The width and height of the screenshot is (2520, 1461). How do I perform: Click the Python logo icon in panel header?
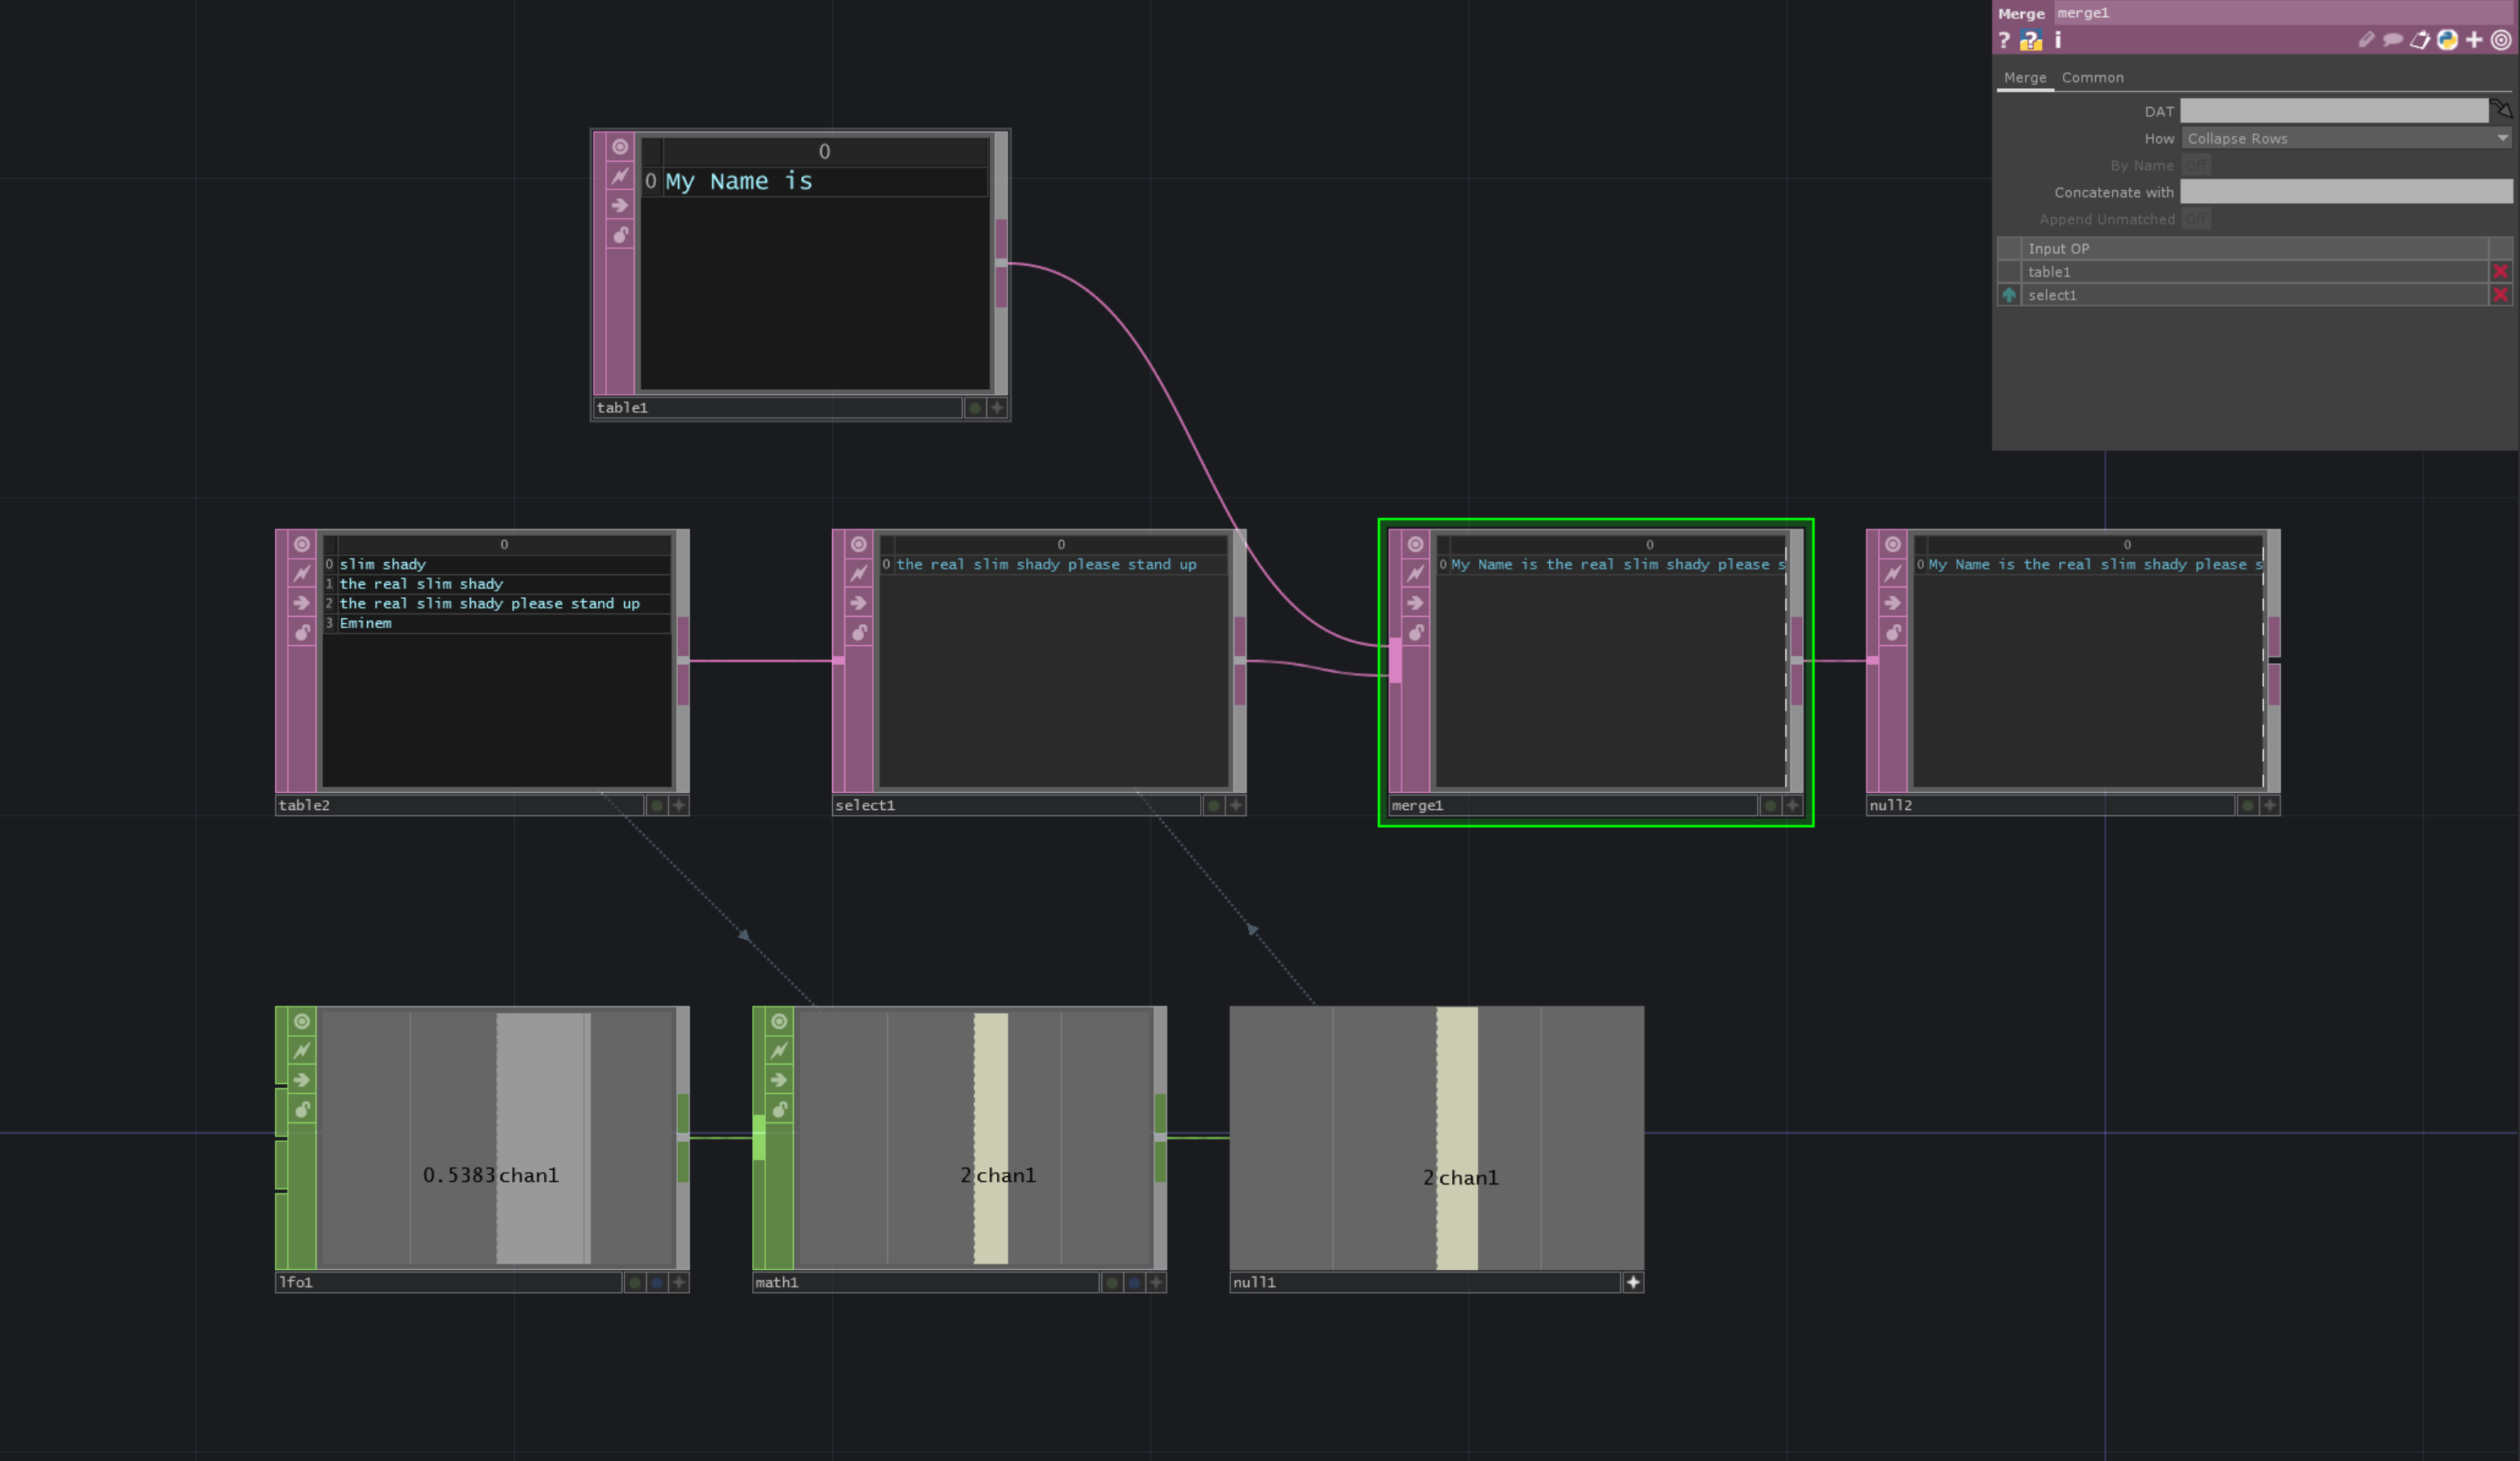(x=2447, y=40)
